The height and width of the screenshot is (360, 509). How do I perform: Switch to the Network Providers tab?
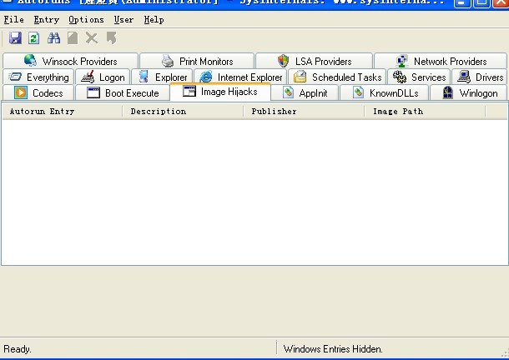(x=441, y=61)
